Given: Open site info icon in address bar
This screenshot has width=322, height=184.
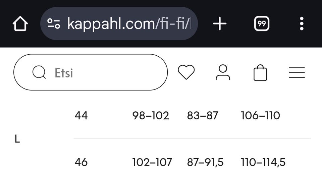Looking at the screenshot, I should [54, 24].
